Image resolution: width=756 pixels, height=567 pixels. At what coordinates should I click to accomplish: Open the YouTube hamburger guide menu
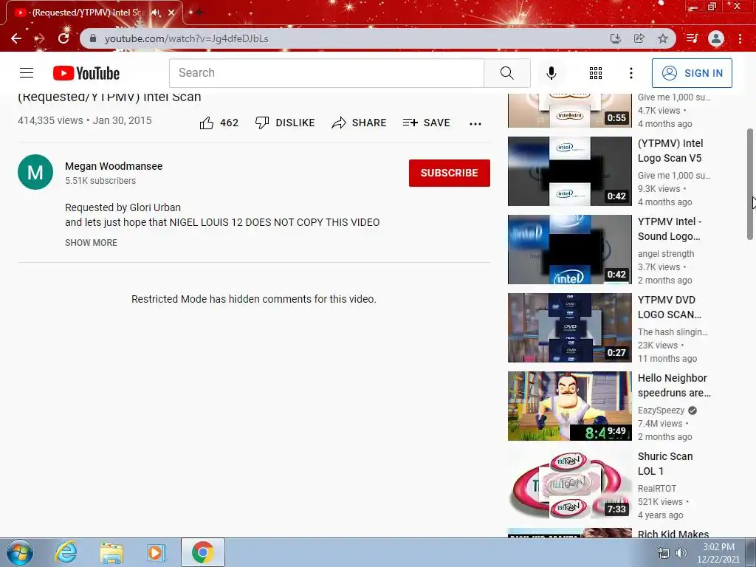27,73
